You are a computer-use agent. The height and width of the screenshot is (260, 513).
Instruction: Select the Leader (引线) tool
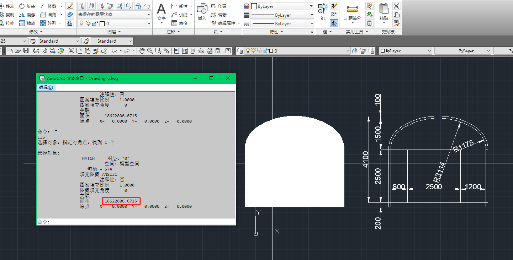point(180,15)
